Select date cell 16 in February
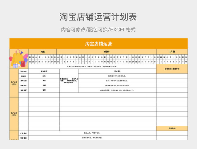197x149 pixels. tap(108, 62)
